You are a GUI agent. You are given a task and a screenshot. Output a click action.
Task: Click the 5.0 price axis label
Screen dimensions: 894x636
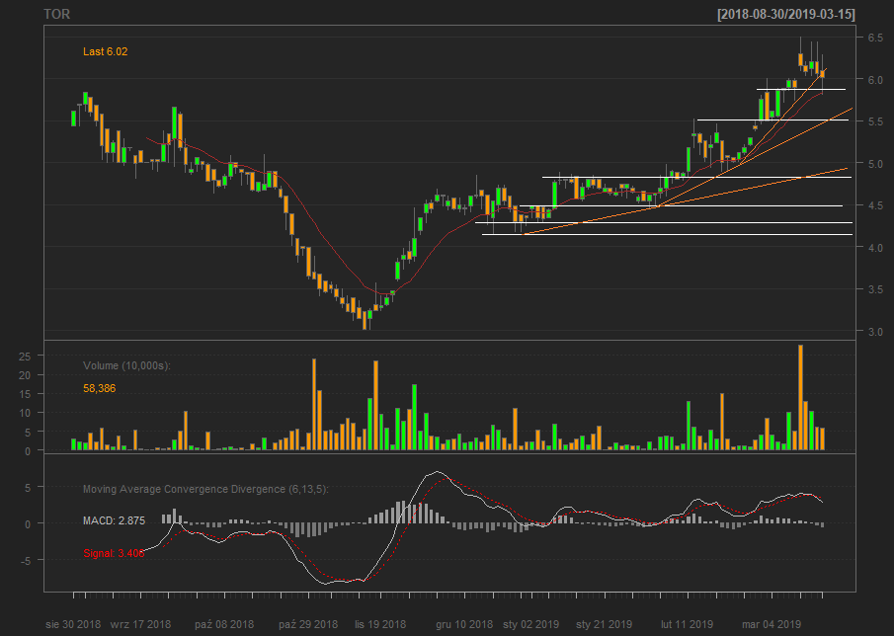[x=875, y=164]
